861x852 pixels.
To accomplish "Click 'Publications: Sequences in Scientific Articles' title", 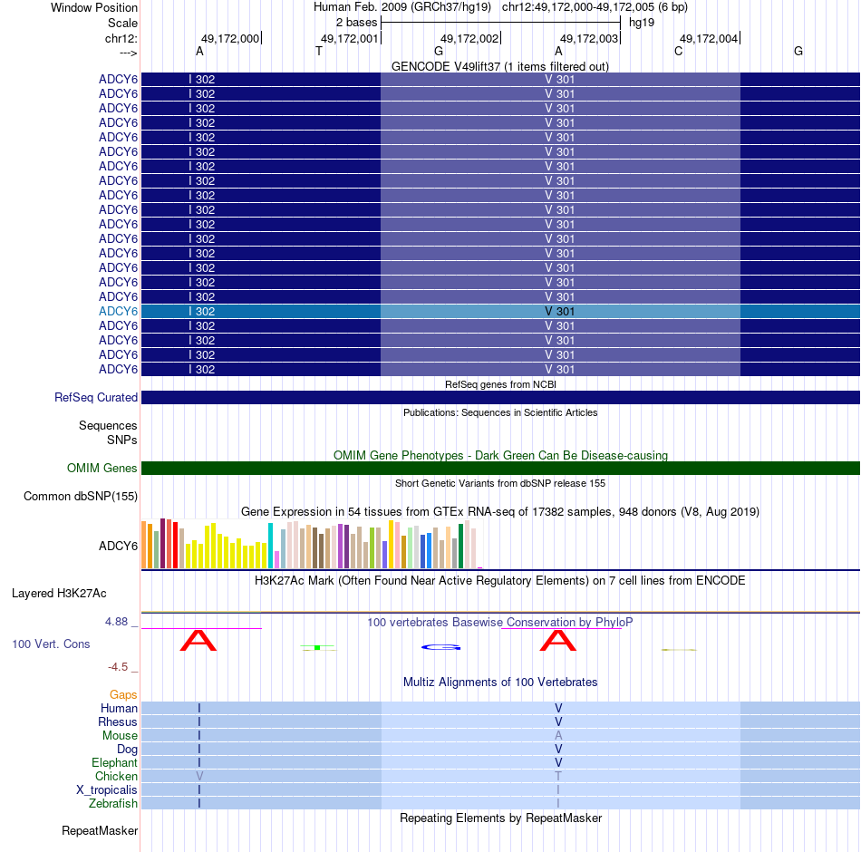I will pyautogui.click(x=500, y=412).
